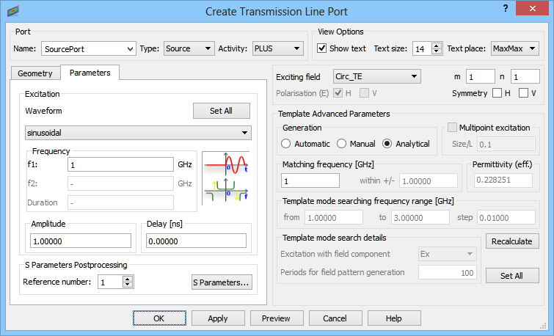This screenshot has height=336, width=554.
Task: Open the S Parameters... dialog button
Action: click(222, 282)
